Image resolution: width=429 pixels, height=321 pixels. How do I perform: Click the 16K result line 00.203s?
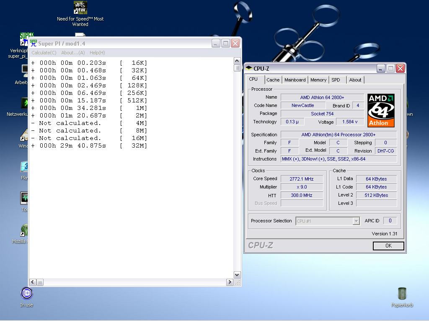point(89,63)
